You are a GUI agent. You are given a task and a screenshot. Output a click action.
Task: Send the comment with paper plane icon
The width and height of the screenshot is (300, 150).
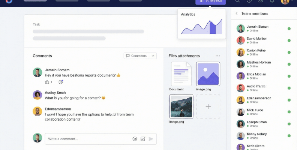click(x=151, y=139)
